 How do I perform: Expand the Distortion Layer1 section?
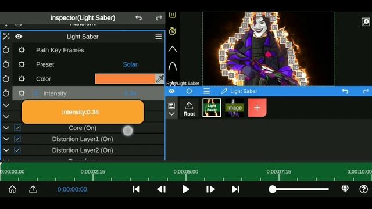(x=6, y=139)
